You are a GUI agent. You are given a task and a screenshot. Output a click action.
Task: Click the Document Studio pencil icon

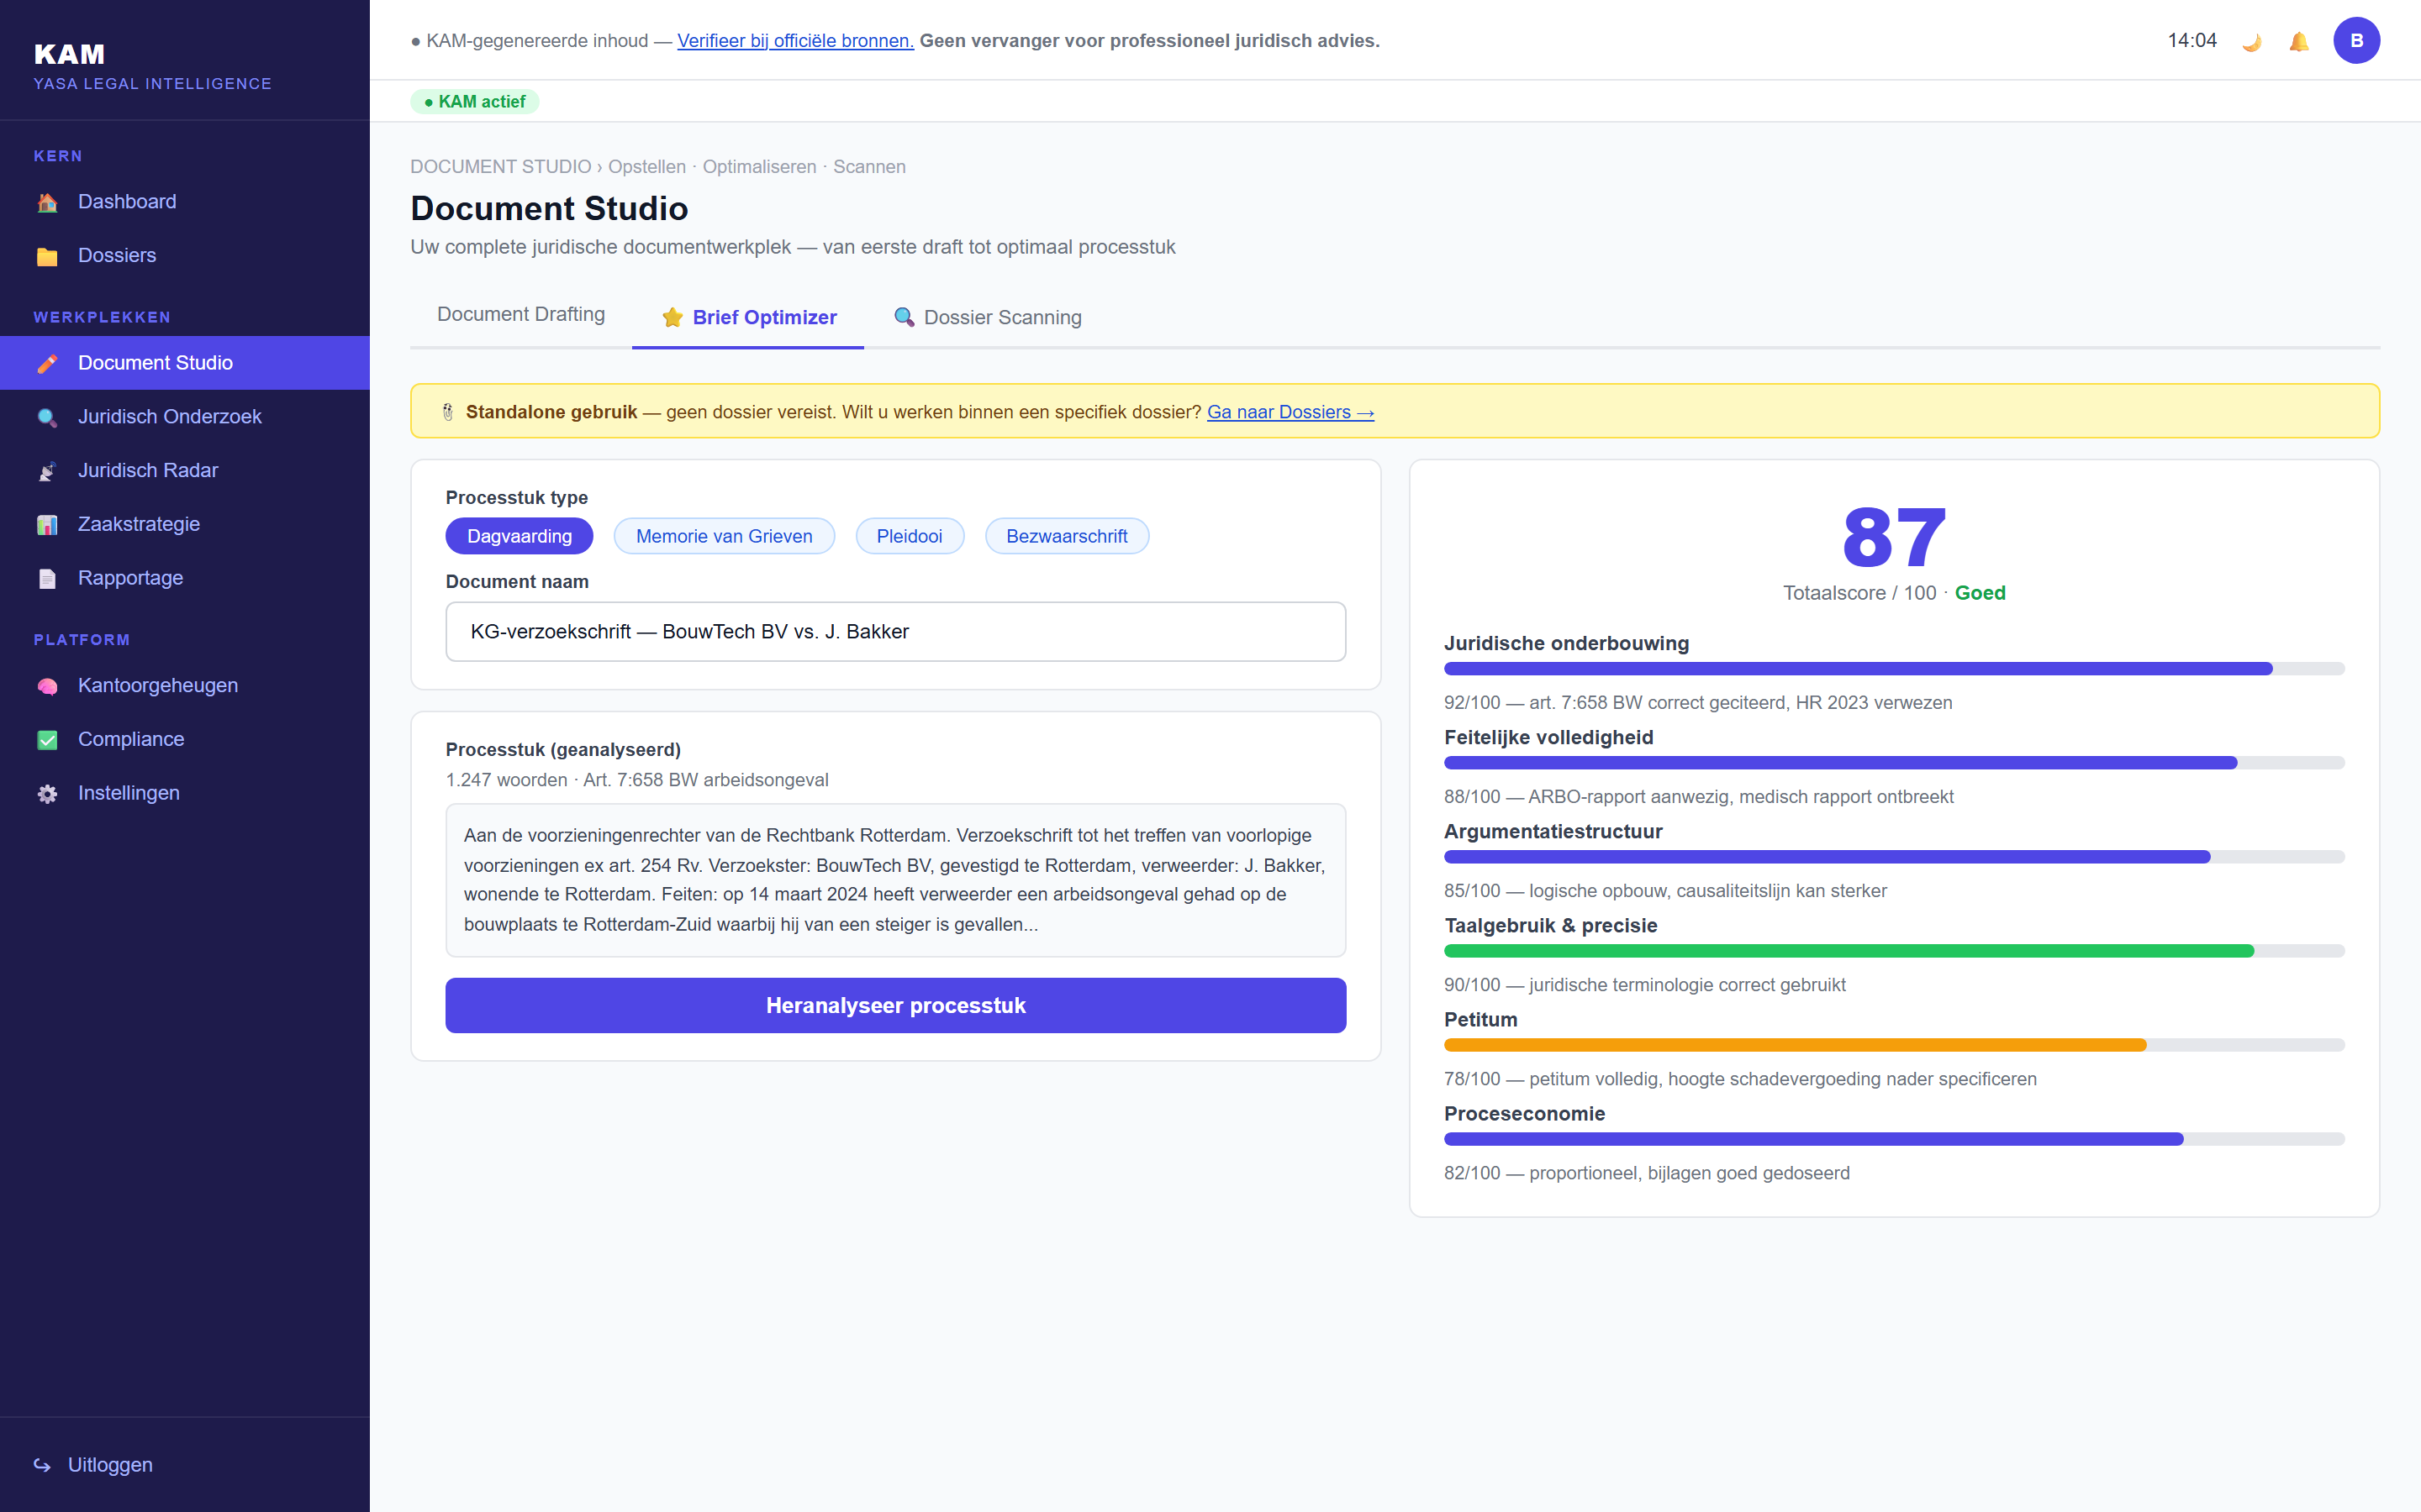(47, 364)
